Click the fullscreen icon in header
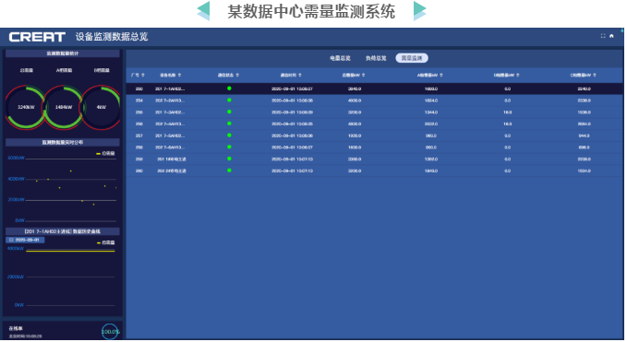Image resolution: width=627 pixels, height=342 pixels. point(603,36)
